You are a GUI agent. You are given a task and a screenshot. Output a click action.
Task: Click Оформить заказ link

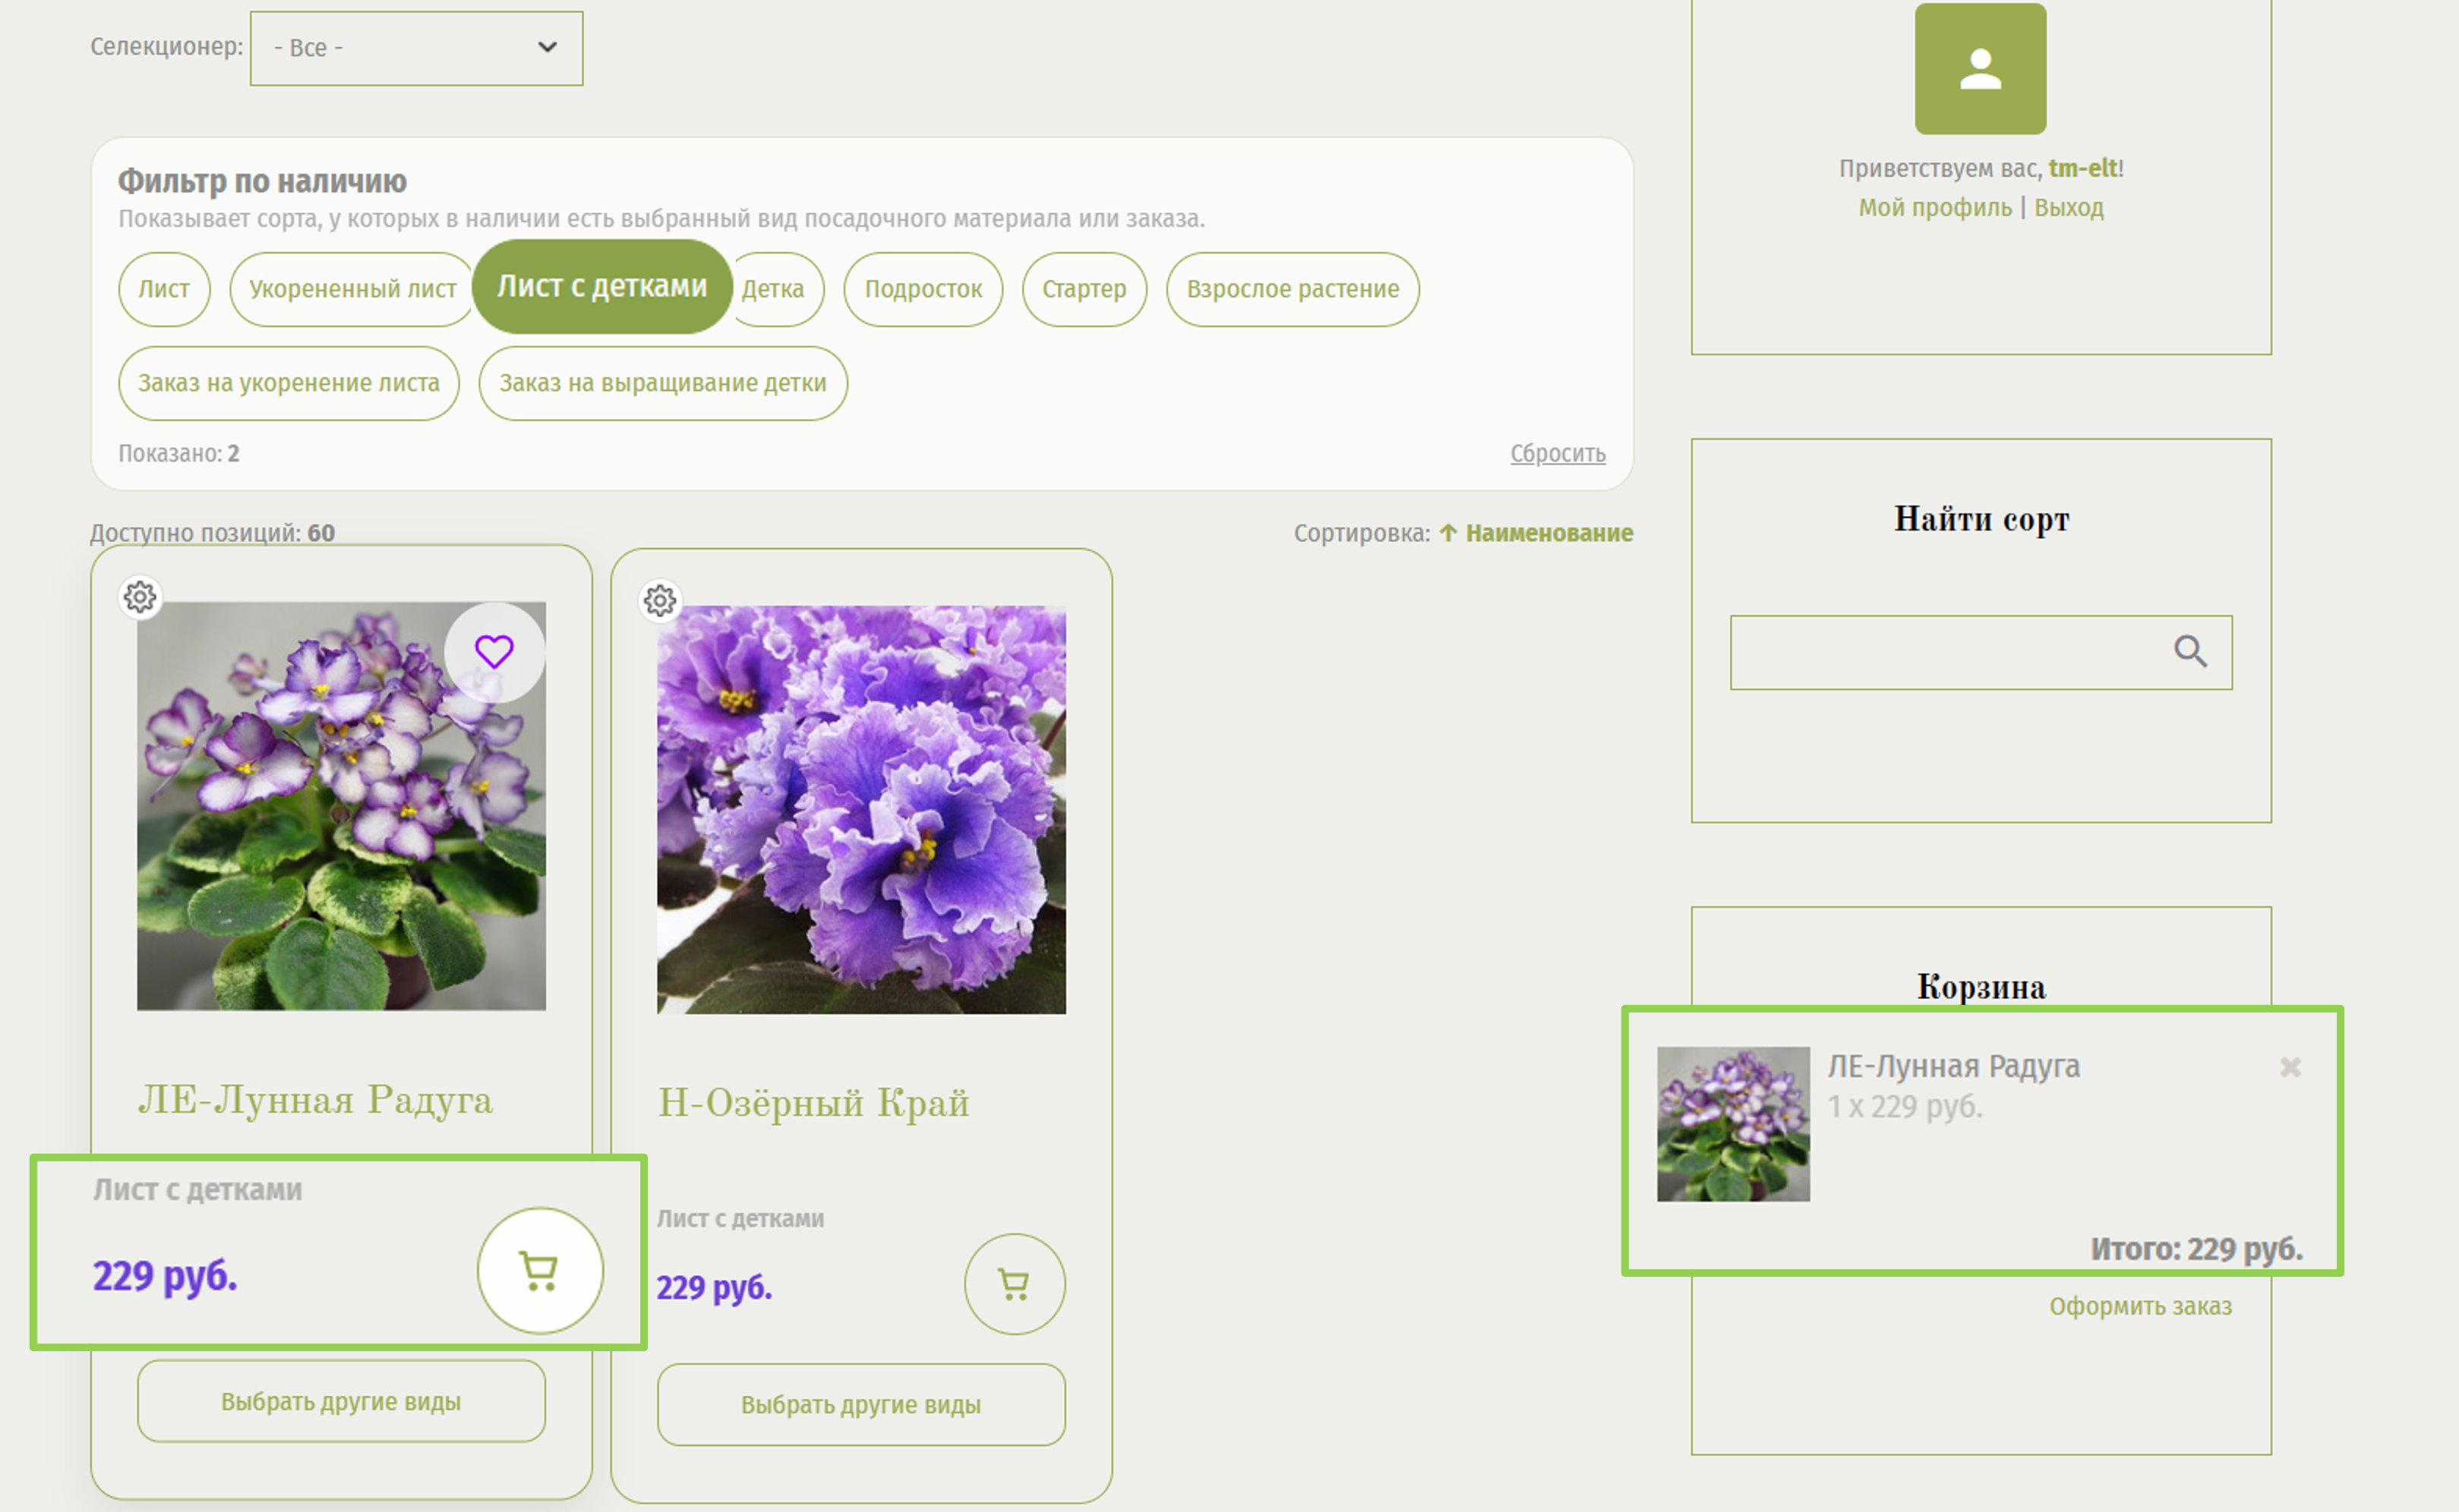pyautogui.click(x=2140, y=1306)
